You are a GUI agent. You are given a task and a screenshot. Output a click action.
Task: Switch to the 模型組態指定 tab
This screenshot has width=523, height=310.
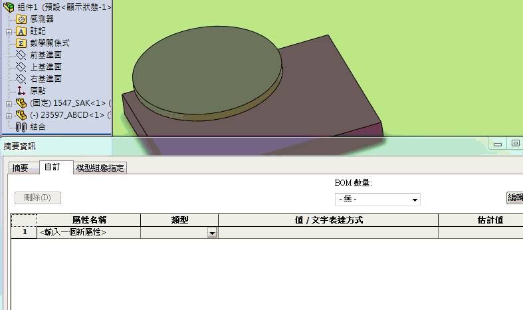(100, 168)
